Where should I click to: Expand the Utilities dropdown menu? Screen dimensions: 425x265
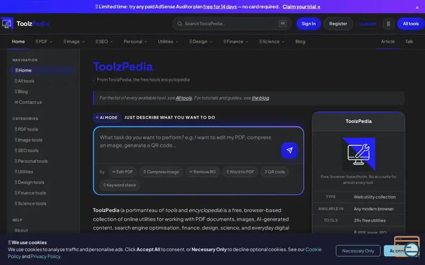(168, 42)
